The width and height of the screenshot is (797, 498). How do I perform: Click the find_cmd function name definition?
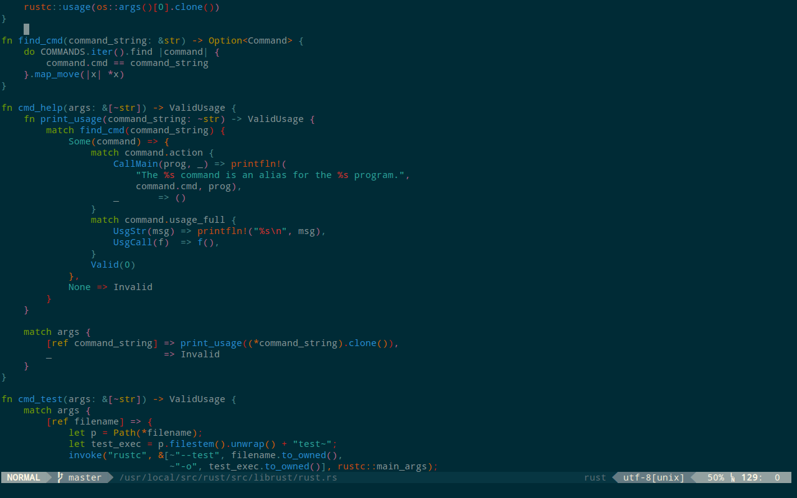[x=40, y=40]
